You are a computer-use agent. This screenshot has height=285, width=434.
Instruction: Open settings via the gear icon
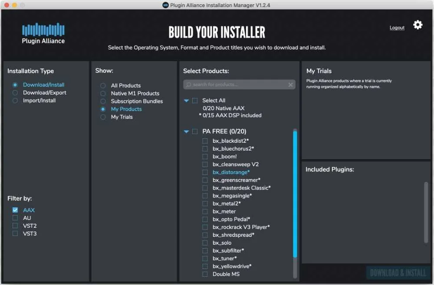coord(418,25)
